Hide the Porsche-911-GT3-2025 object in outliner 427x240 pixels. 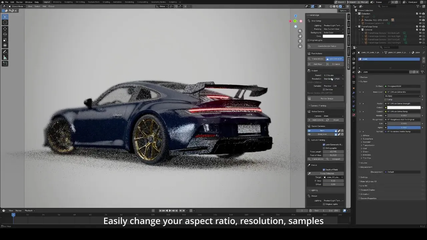coord(420,20)
